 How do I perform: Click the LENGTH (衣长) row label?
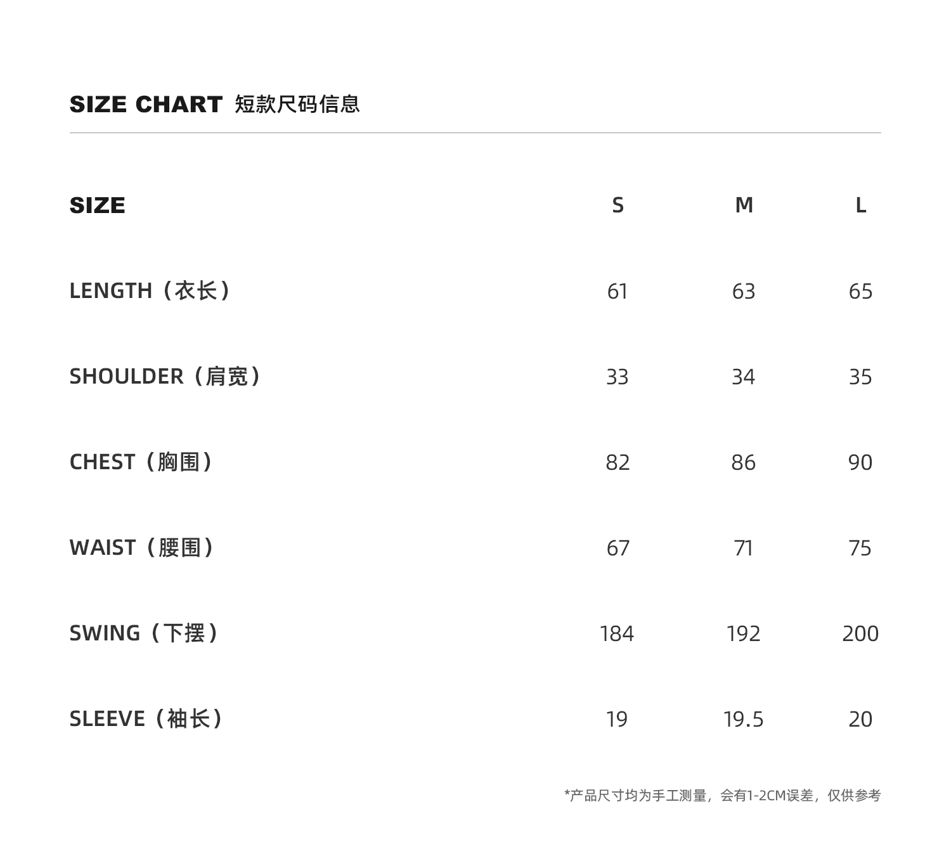[150, 291]
